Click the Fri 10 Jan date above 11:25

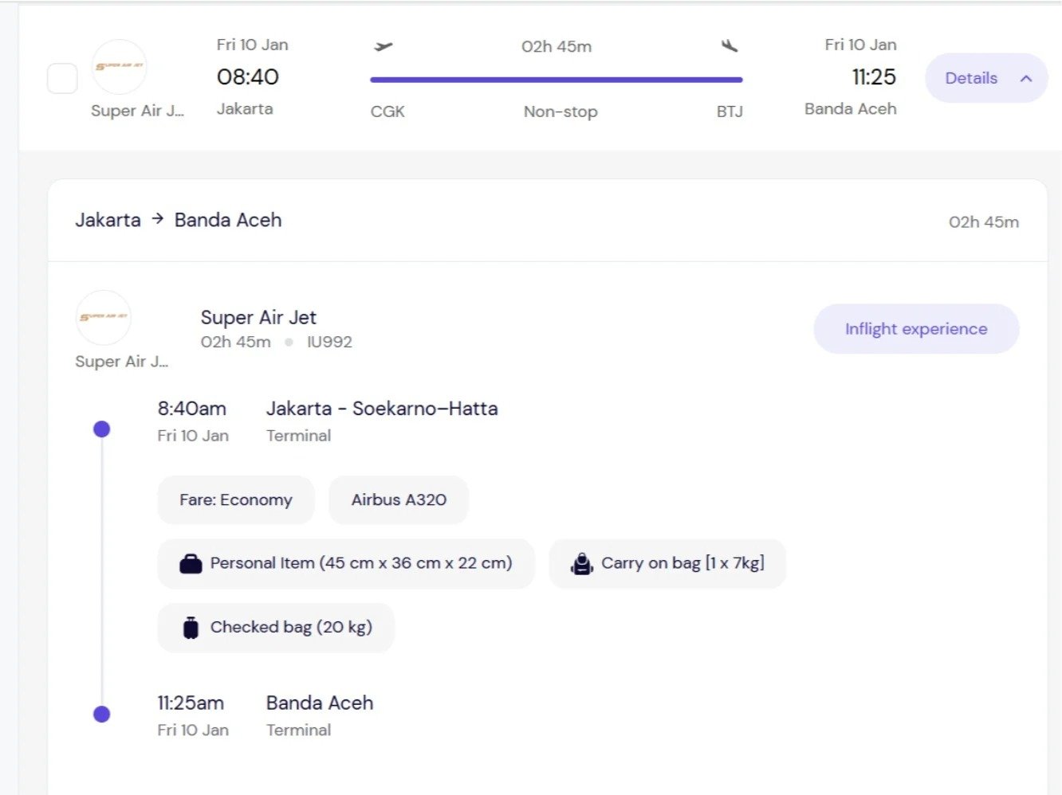point(861,45)
